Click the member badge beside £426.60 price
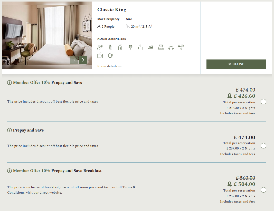 tap(229, 96)
